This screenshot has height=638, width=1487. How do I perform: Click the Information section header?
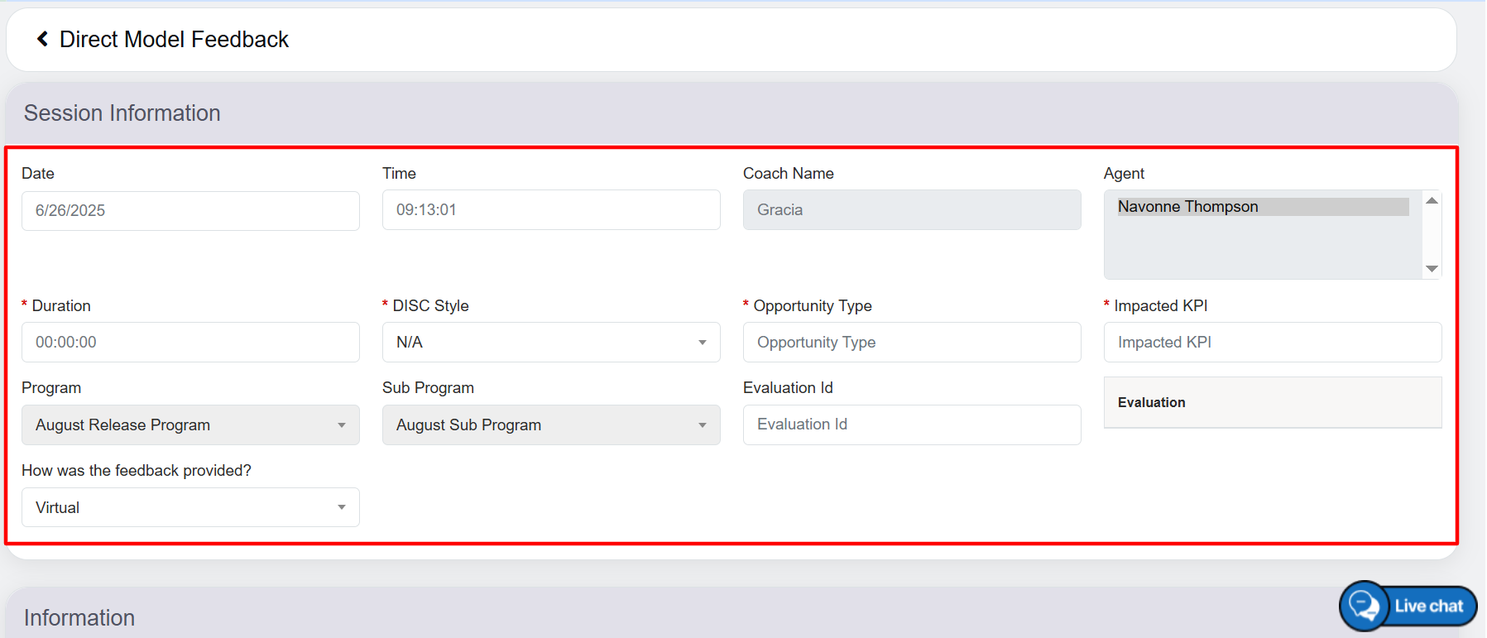click(79, 617)
